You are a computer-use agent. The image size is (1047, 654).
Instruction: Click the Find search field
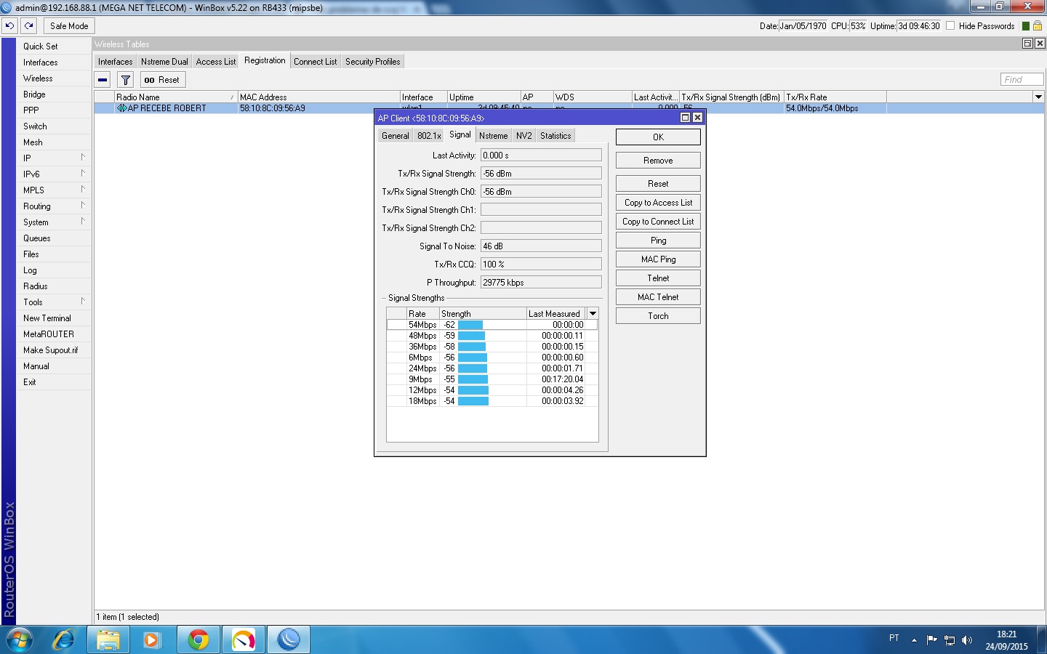(1022, 79)
